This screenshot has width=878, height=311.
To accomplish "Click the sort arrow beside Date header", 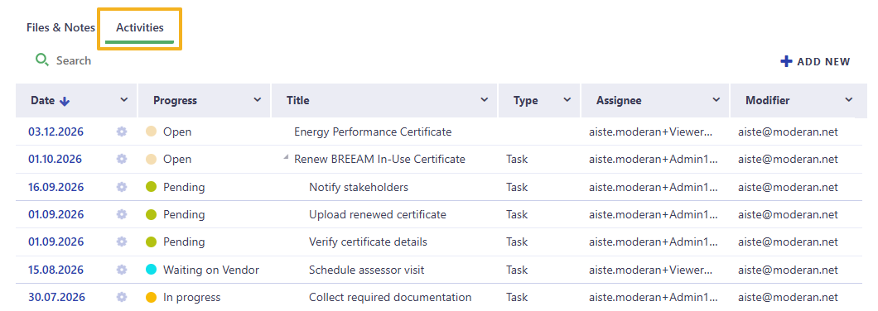I will tap(65, 101).
